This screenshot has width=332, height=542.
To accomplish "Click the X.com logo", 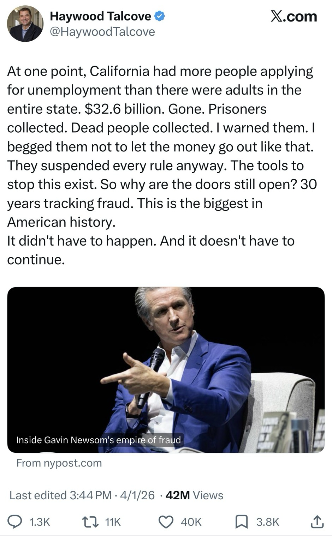I will click(294, 16).
